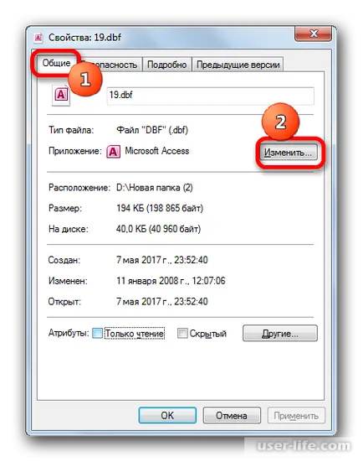
Task: Switch to the Общие tab
Action: click(x=56, y=63)
